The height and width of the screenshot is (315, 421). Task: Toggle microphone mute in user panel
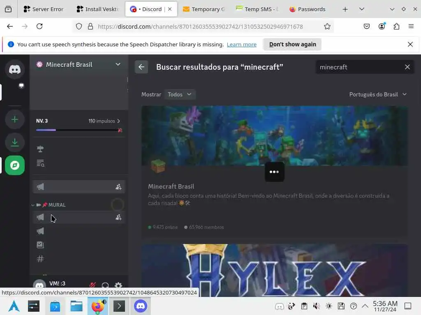tap(93, 285)
